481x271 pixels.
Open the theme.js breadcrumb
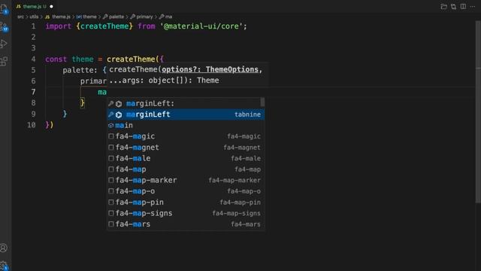58,17
